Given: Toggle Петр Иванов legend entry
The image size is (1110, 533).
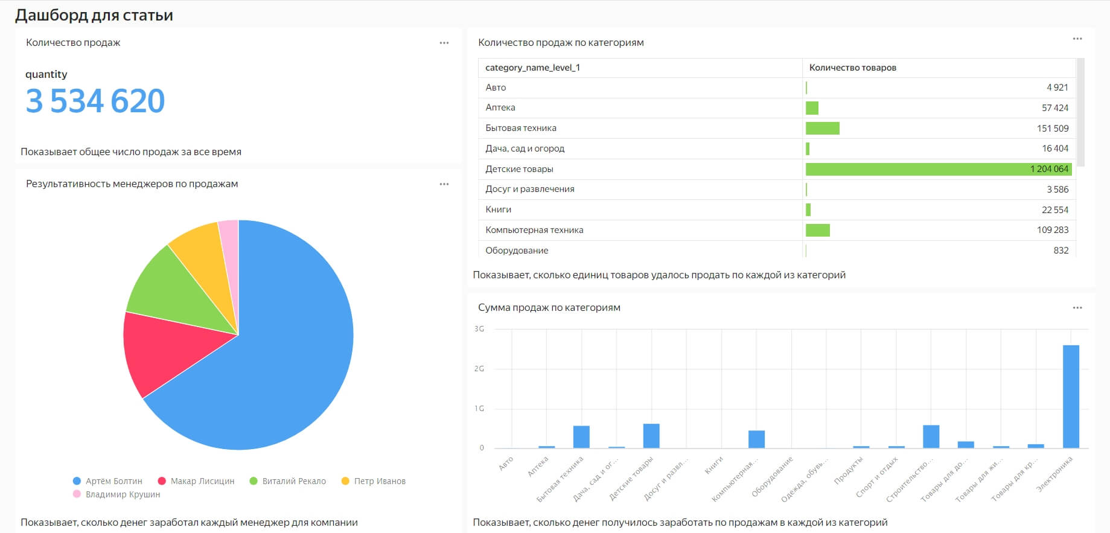Looking at the screenshot, I should tap(373, 481).
